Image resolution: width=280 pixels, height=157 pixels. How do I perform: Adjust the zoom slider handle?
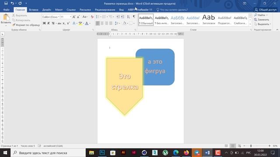click(251, 146)
